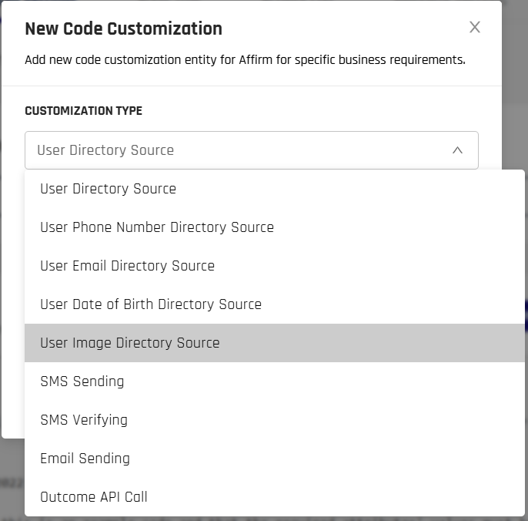Choose User Phone Number Directory Source
The height and width of the screenshot is (521, 528).
[157, 227]
